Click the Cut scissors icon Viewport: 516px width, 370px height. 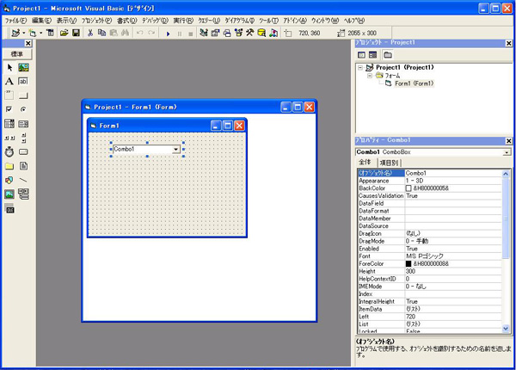click(x=90, y=33)
